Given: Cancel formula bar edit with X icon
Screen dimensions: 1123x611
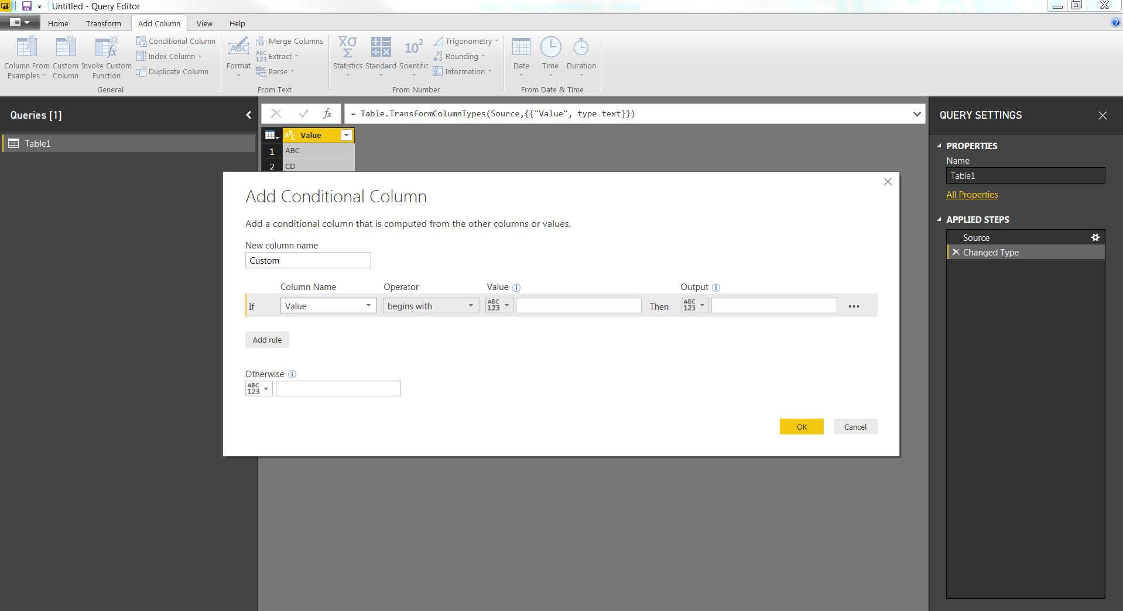Looking at the screenshot, I should click(x=276, y=113).
